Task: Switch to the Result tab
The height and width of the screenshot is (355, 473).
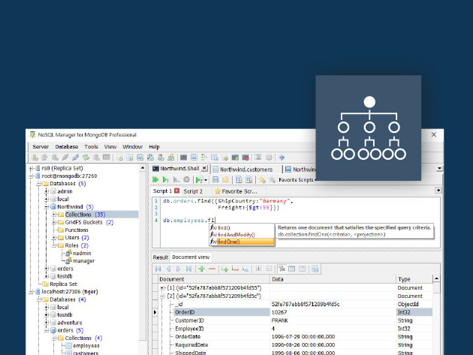Action: (x=160, y=257)
